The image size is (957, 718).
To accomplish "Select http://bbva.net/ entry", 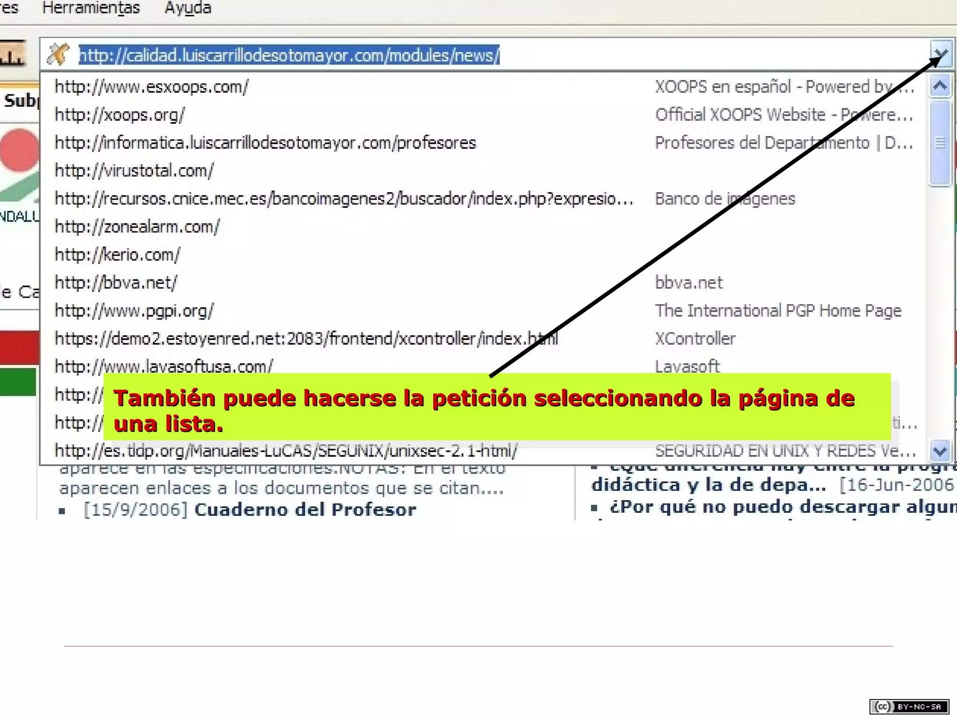I will 116,283.
